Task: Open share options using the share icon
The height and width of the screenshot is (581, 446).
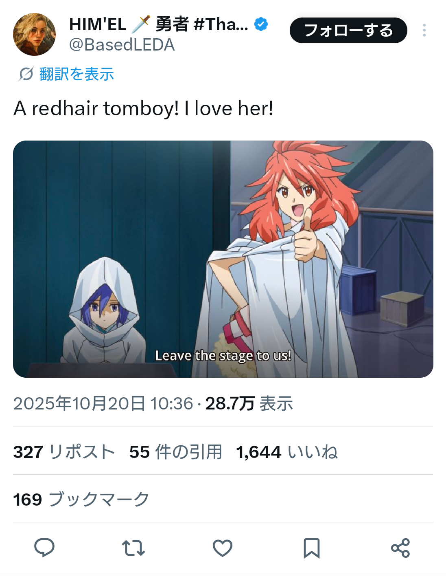Action: click(400, 548)
